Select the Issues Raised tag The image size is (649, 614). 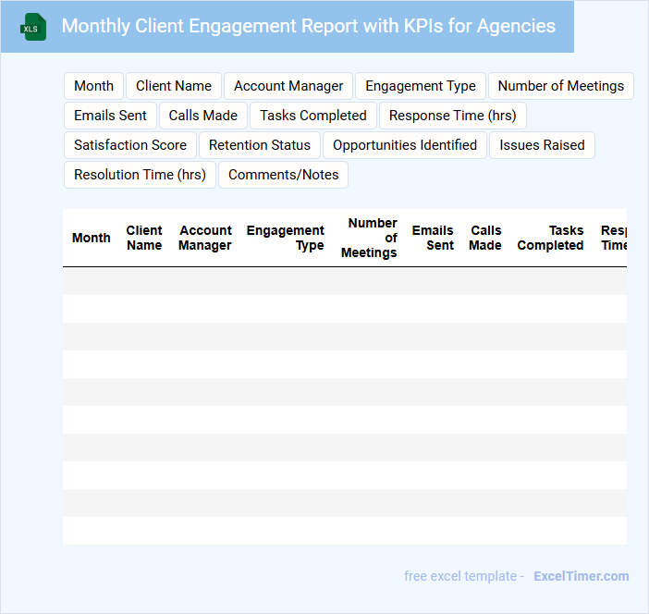coord(542,145)
